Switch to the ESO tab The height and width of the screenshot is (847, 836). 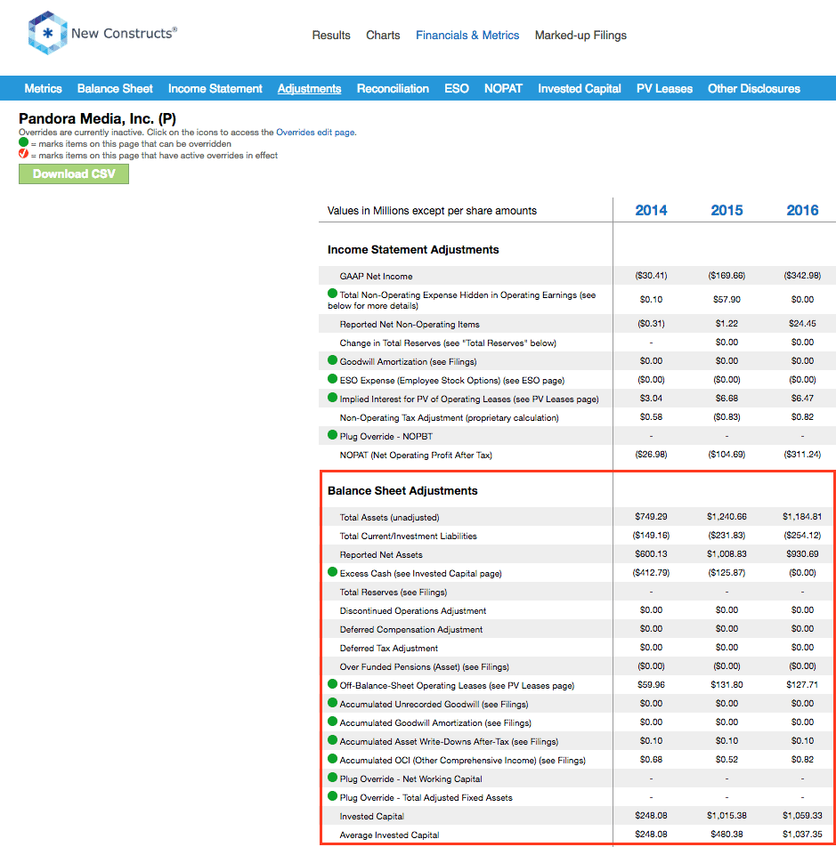457,89
